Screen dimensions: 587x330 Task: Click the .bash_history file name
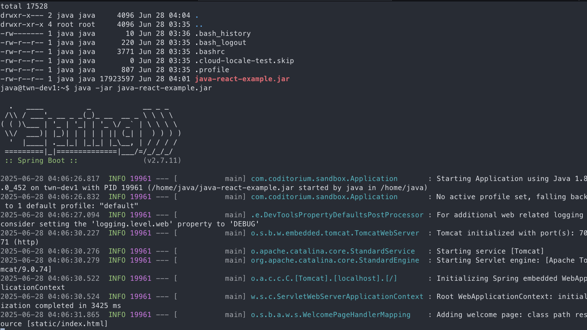click(x=223, y=33)
